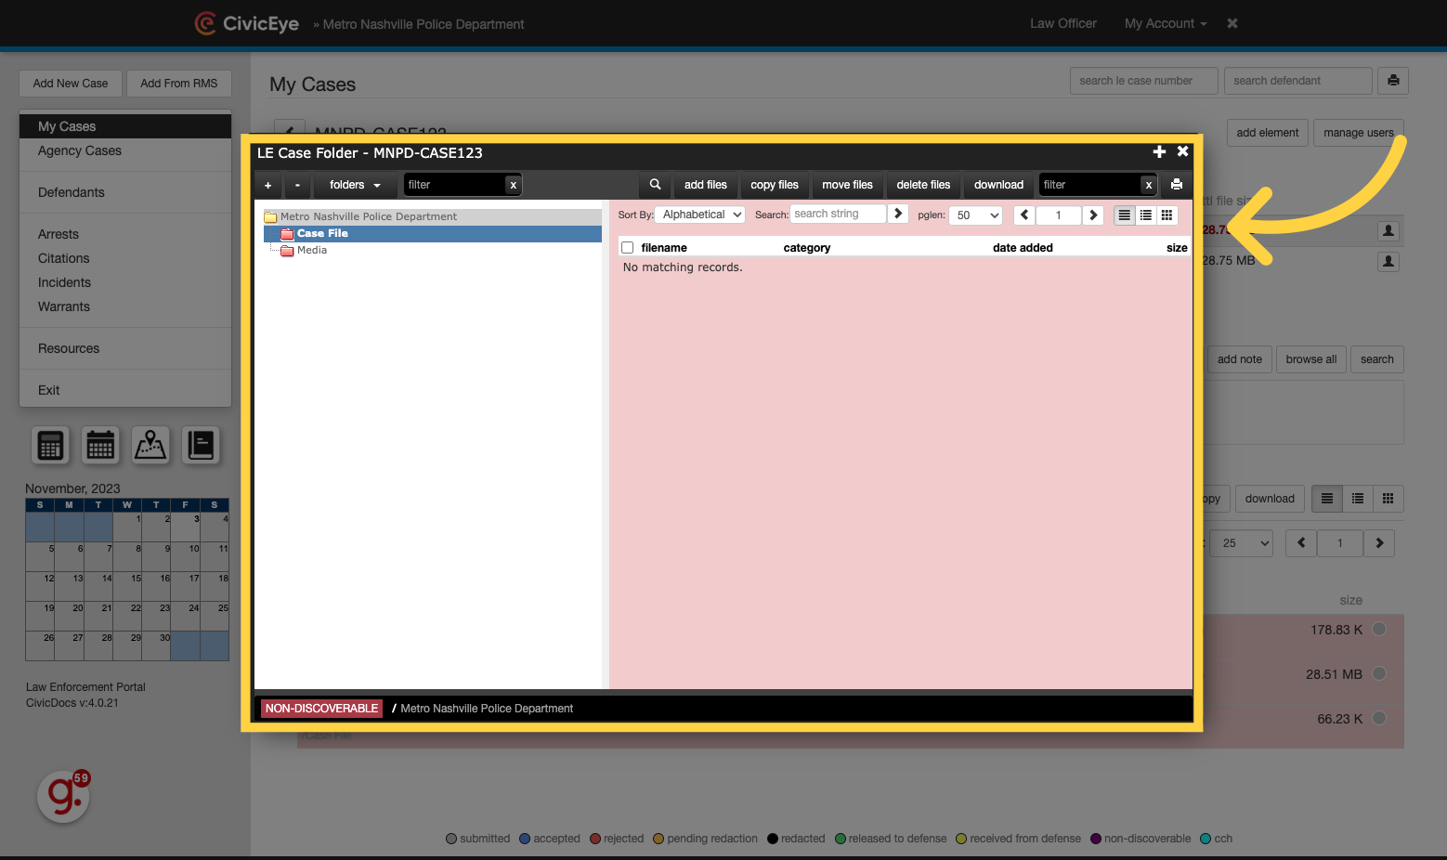Image resolution: width=1447 pixels, height=860 pixels.
Task: Select the radio button on 66.23 K row
Action: coord(1379,718)
